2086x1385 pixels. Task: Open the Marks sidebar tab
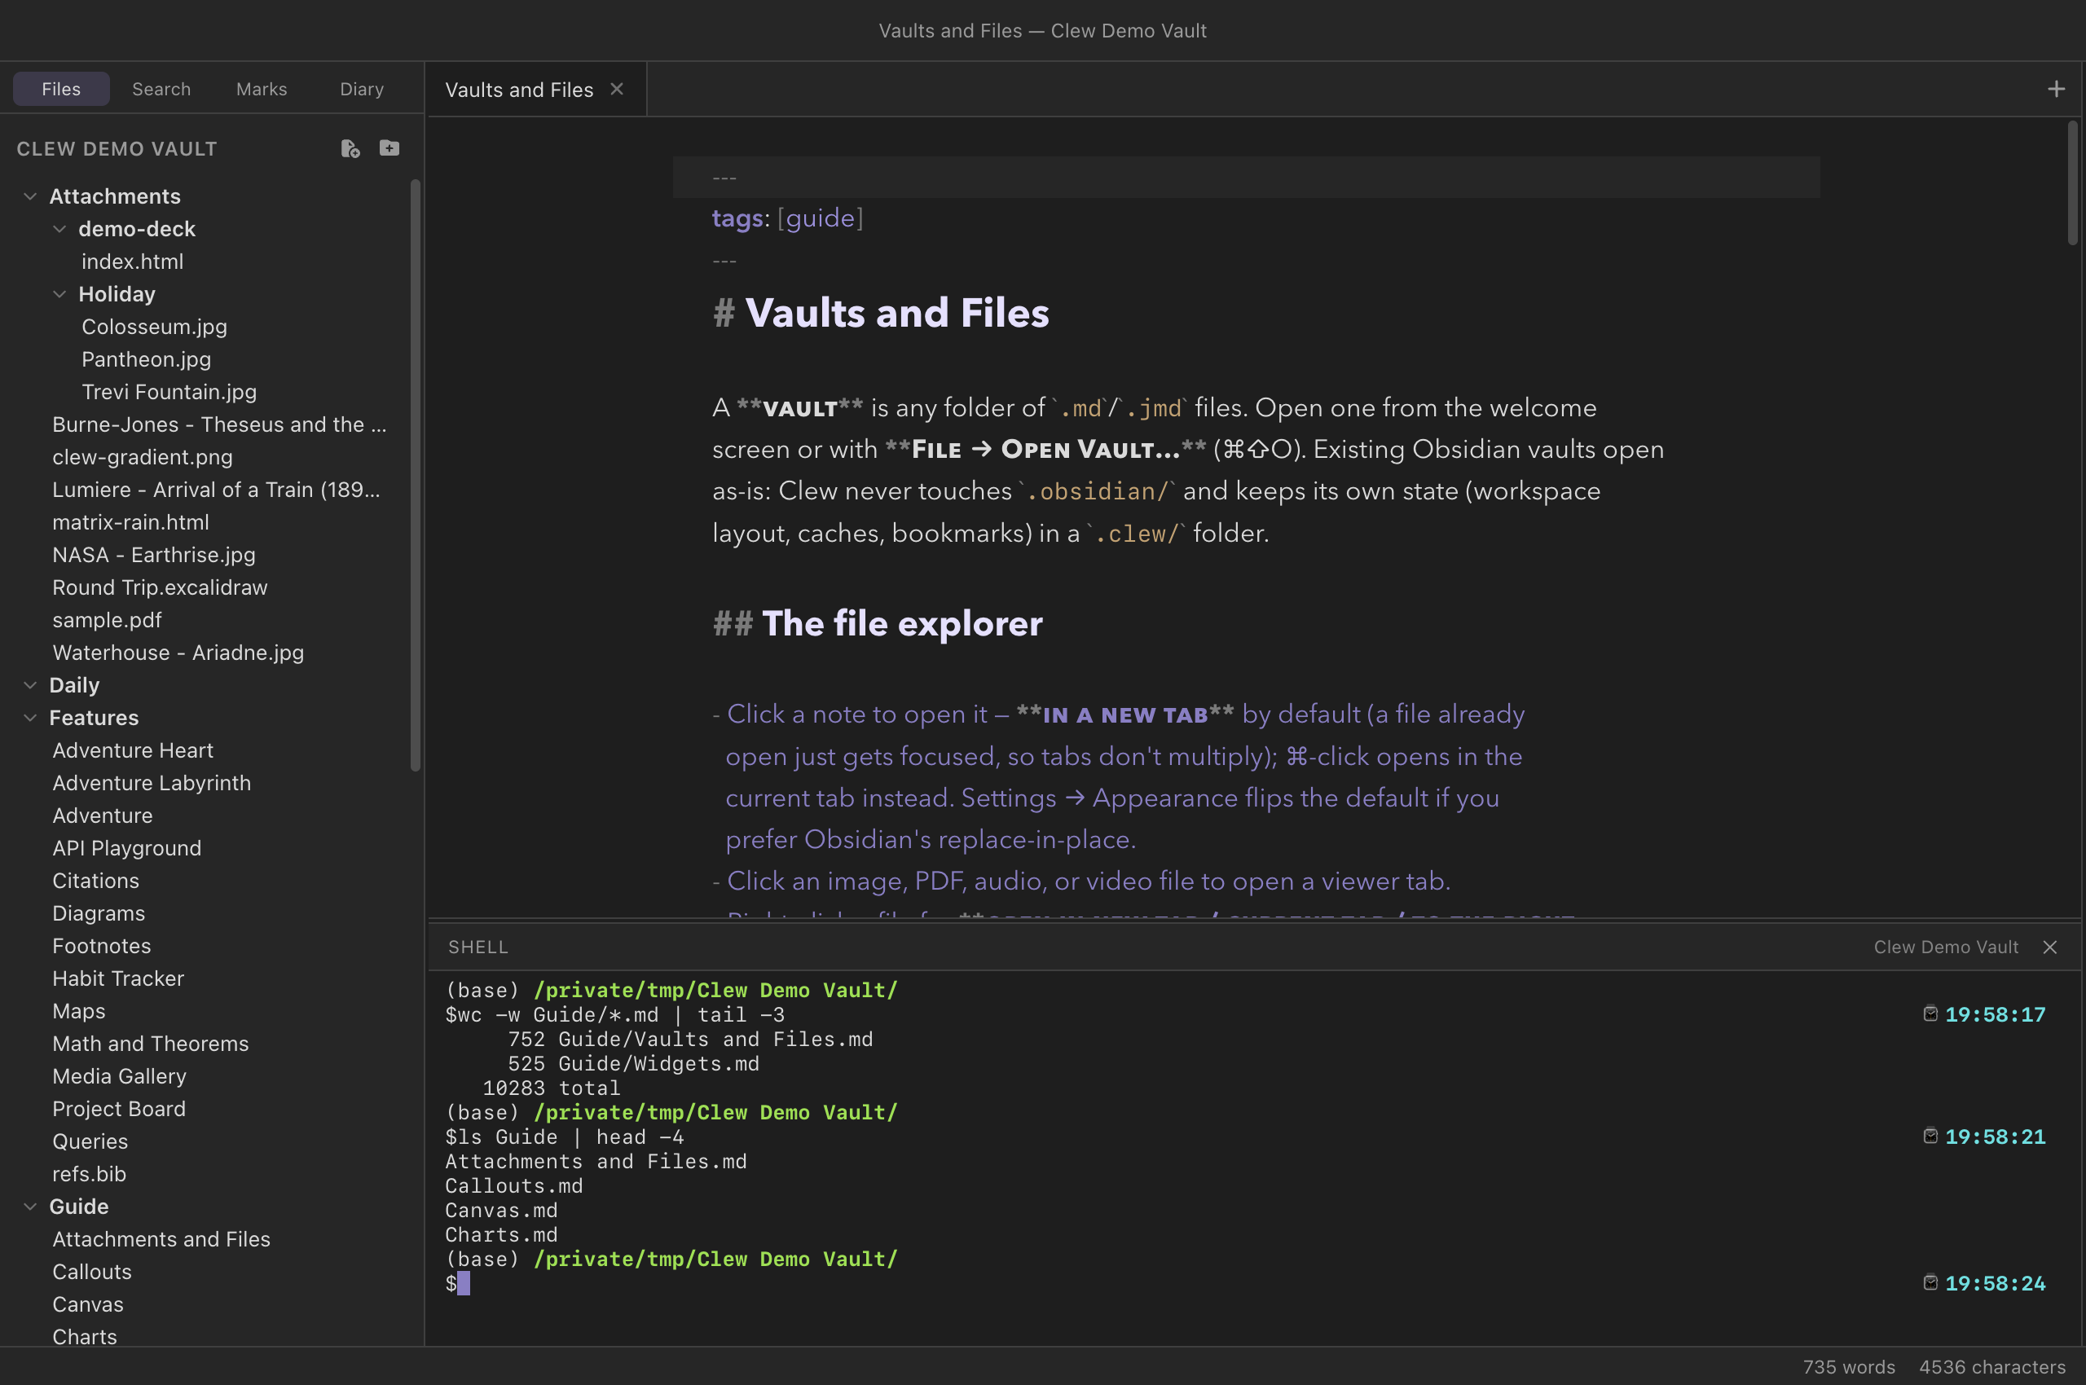(262, 90)
